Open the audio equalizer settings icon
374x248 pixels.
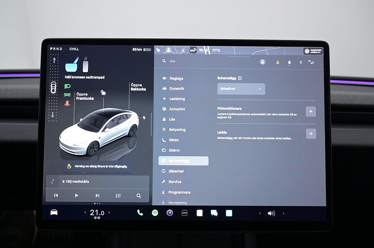118,196
